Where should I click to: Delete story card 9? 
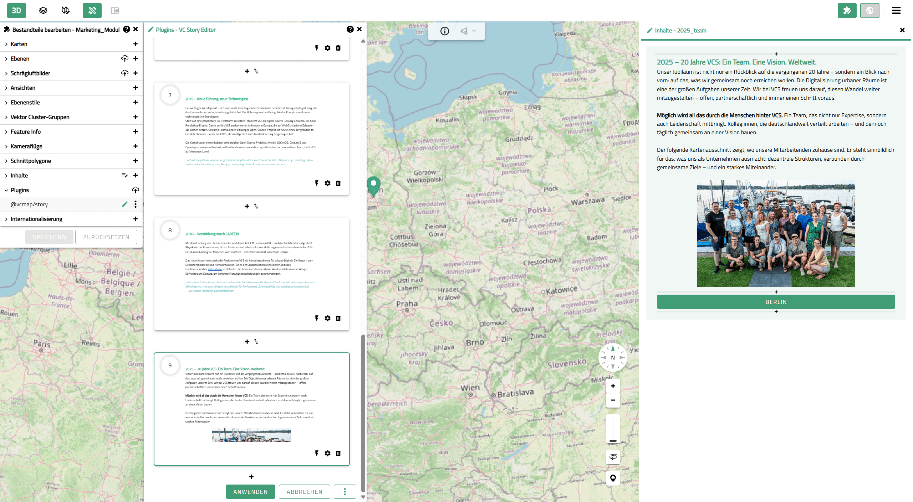tap(338, 453)
